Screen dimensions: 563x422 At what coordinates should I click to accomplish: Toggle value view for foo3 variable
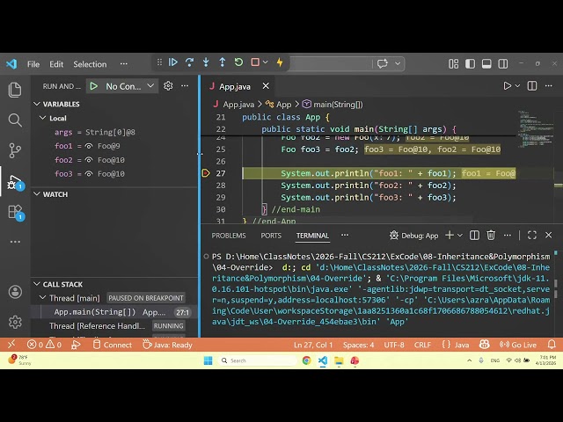(89, 174)
